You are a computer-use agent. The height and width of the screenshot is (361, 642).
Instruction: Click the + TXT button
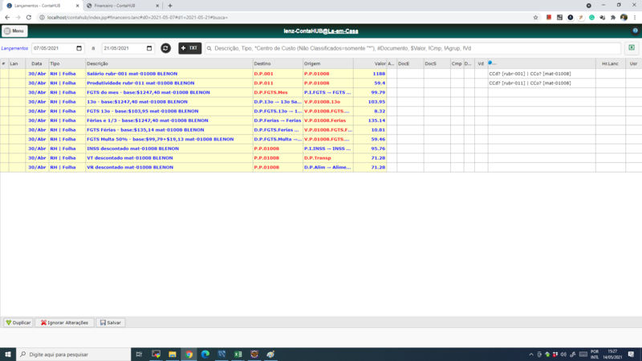pos(189,48)
